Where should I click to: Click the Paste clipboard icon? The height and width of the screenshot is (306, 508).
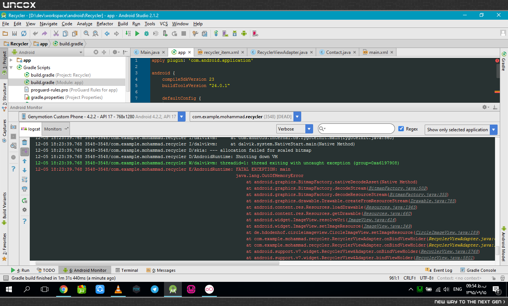[x=75, y=33]
